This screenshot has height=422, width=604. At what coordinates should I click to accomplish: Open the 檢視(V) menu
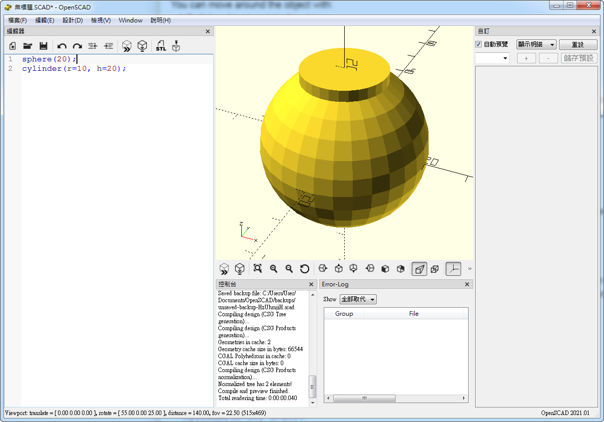(101, 20)
